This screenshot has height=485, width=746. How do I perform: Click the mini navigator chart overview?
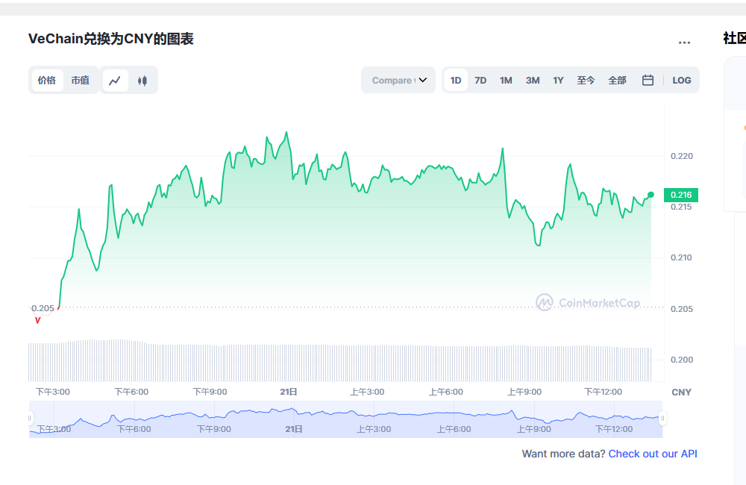[346, 419]
